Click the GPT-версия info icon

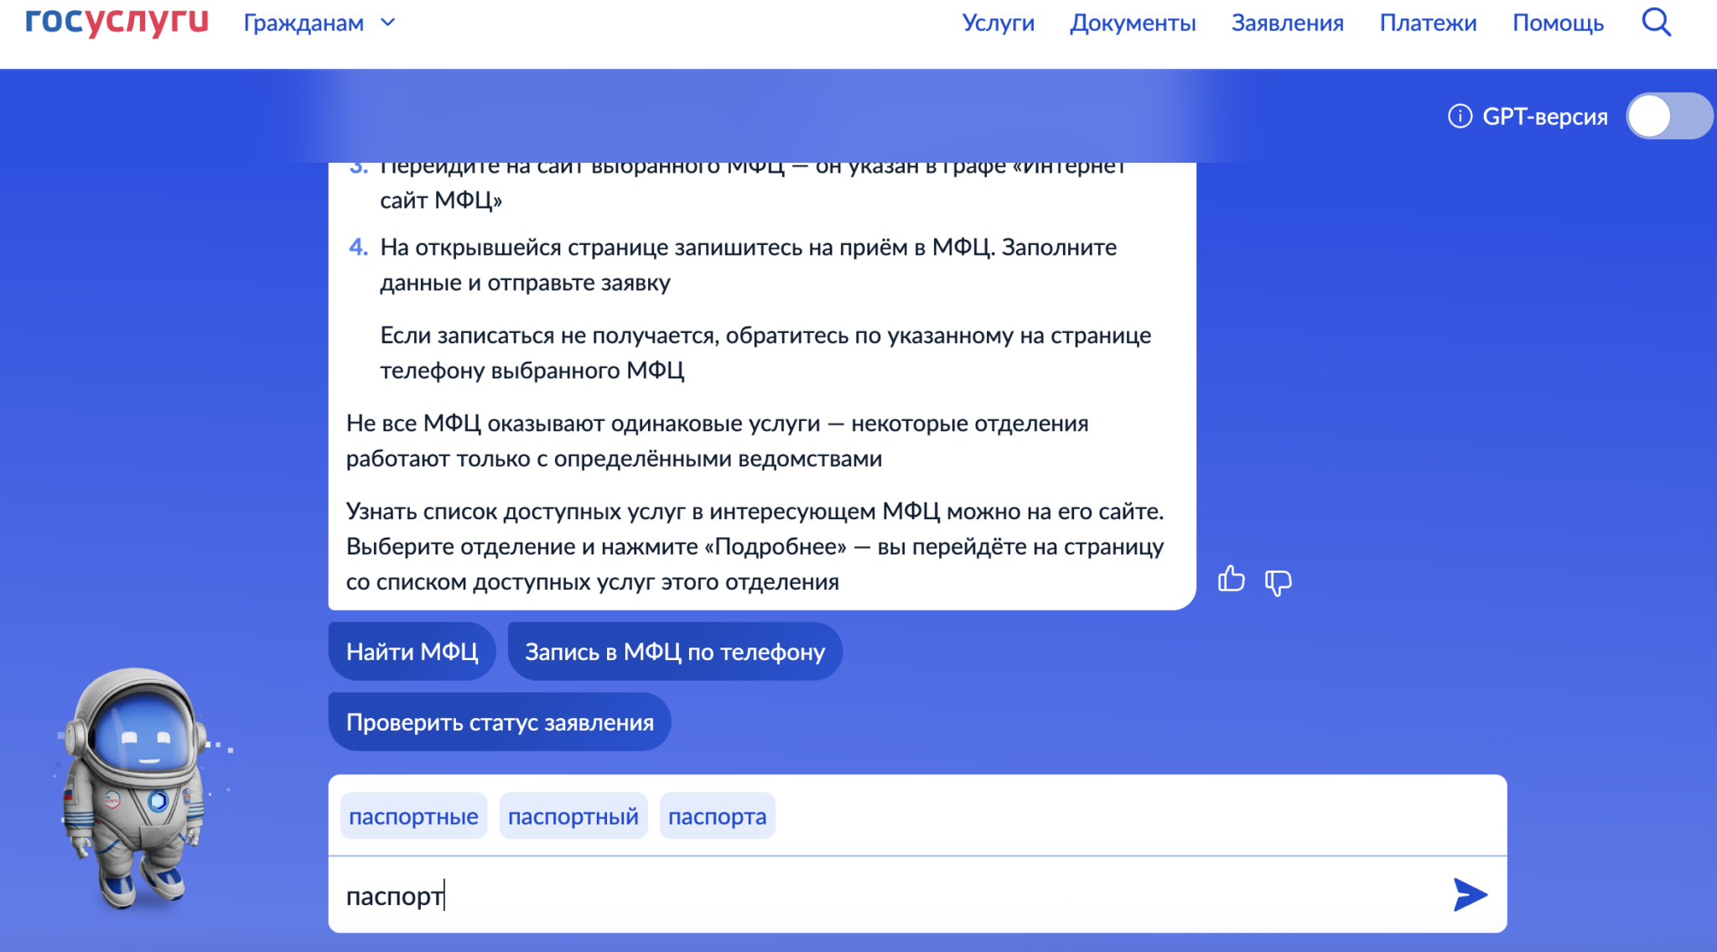click(x=1460, y=117)
